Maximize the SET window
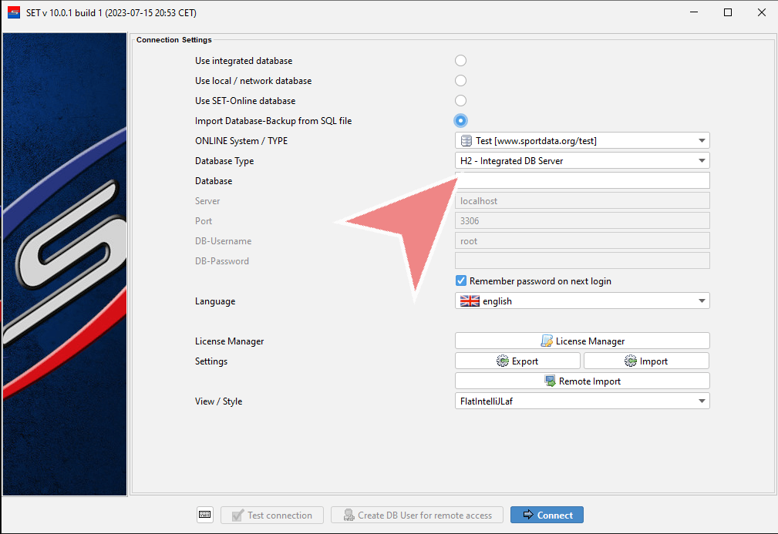Viewport: 778px width, 534px height. [727, 12]
